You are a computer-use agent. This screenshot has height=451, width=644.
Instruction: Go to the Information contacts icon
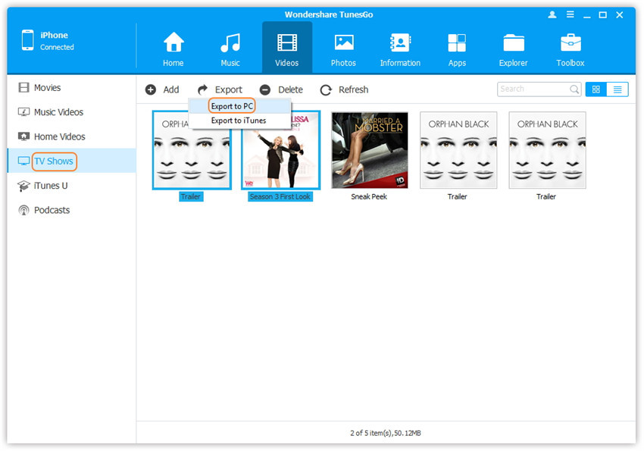400,44
